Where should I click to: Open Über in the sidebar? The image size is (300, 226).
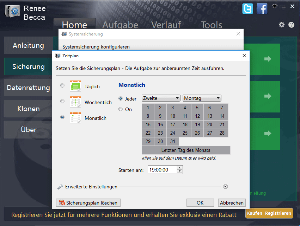coord(28,130)
